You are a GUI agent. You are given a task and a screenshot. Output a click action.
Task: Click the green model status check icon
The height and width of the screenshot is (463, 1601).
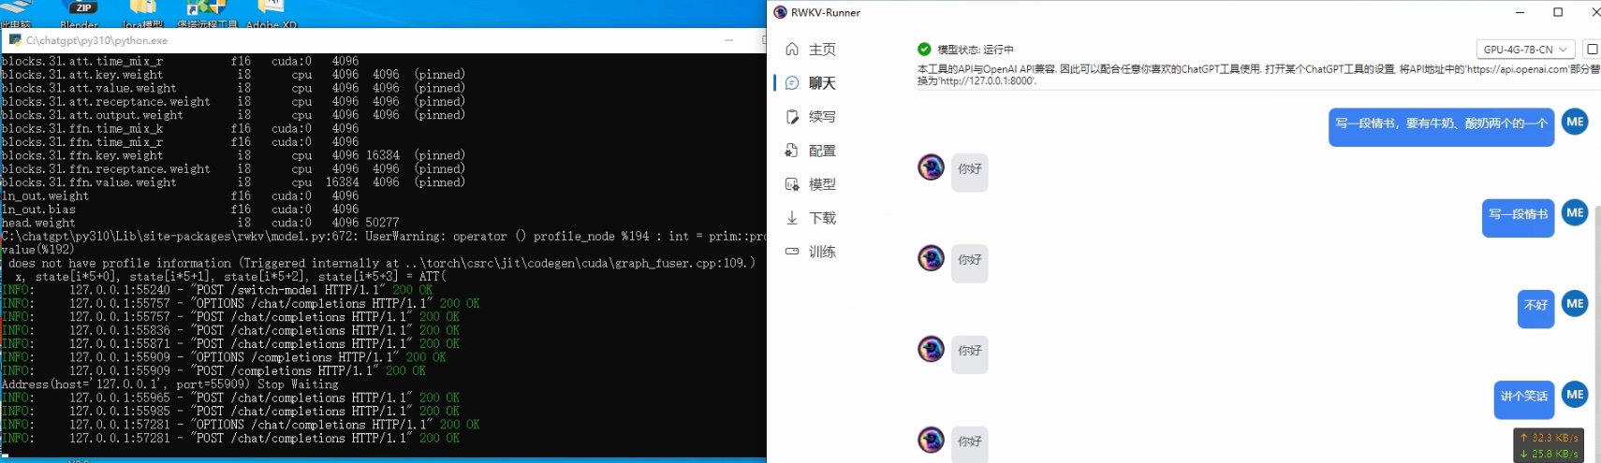(924, 49)
